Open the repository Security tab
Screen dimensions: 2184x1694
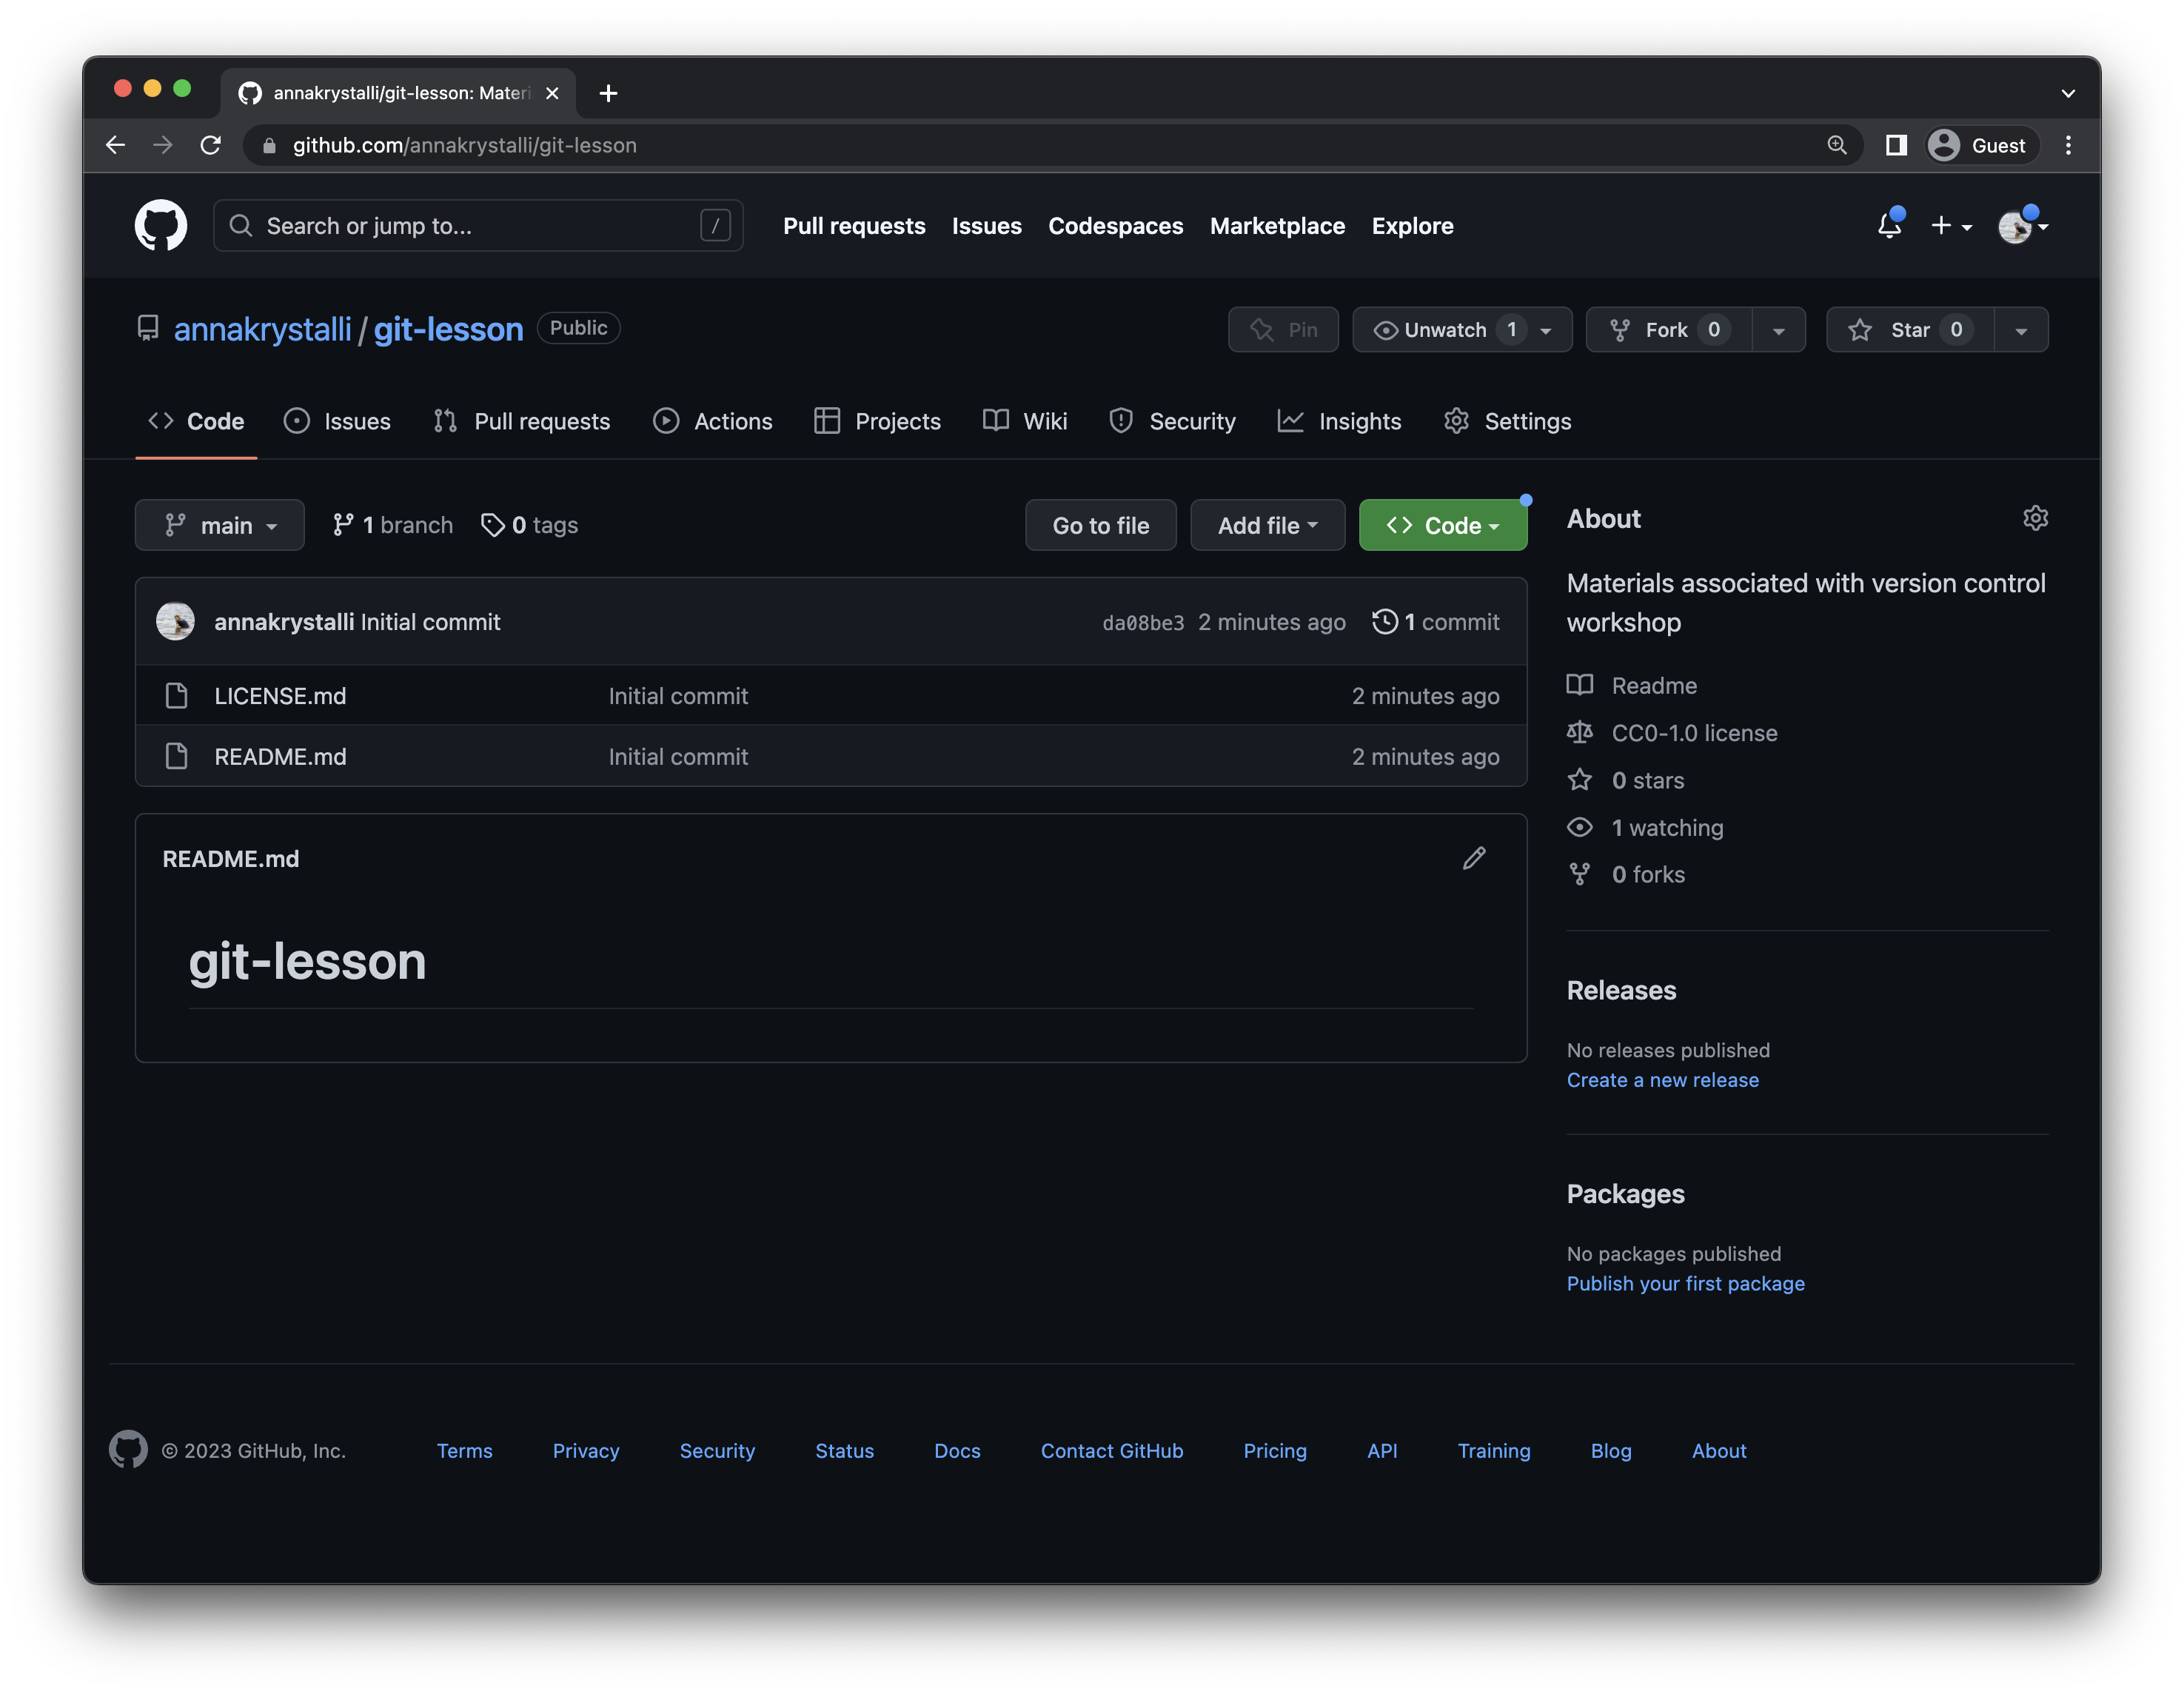pyautogui.click(x=1172, y=421)
